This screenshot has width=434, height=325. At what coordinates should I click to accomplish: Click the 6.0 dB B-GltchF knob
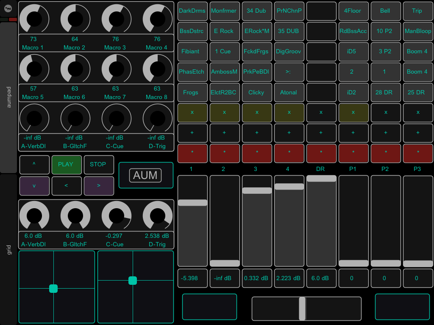[x=75, y=215]
